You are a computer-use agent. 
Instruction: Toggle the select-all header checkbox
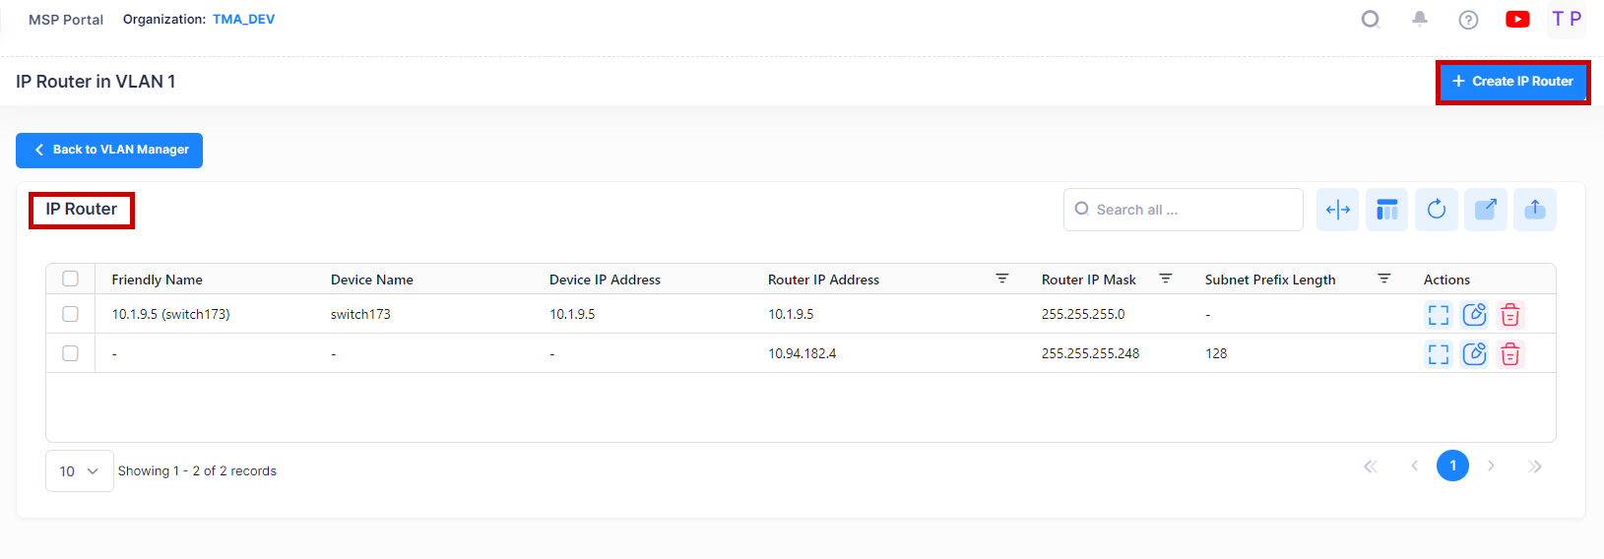coord(71,279)
